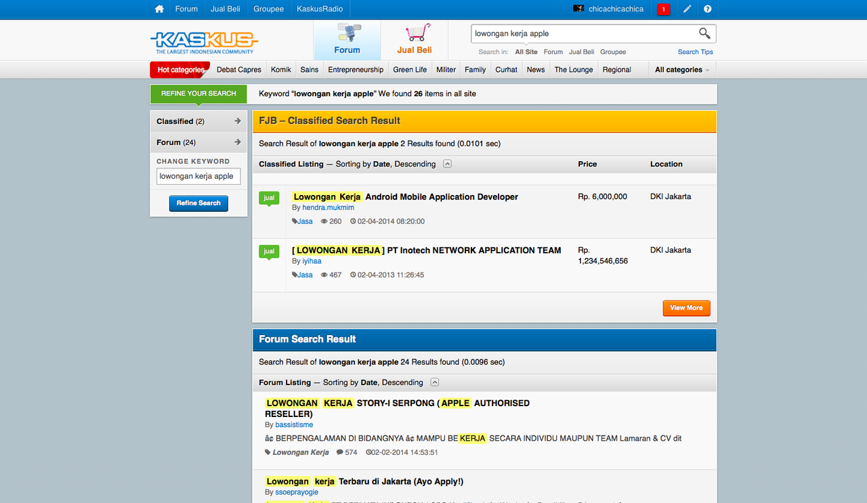Search in All Site option

526,52
